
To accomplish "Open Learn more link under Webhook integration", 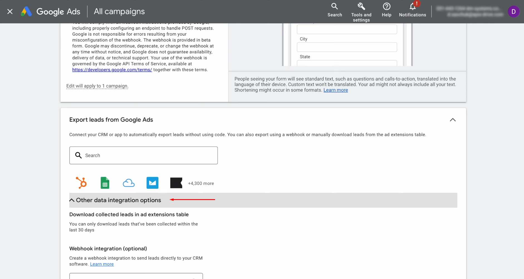I will (102, 264).
